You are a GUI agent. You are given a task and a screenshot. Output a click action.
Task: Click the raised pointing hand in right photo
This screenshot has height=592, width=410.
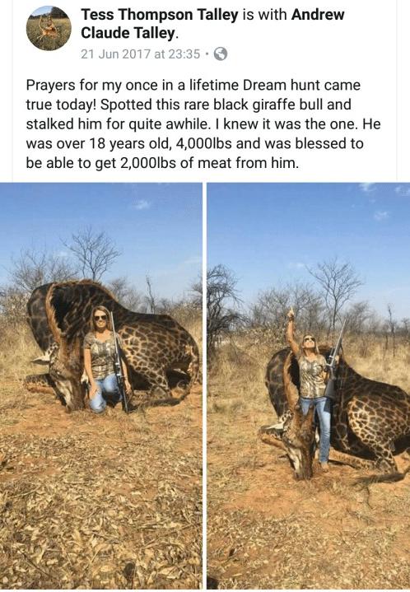click(291, 315)
